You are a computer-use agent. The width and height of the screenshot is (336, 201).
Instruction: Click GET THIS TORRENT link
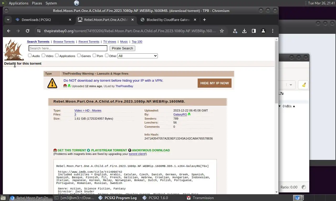click(72, 150)
